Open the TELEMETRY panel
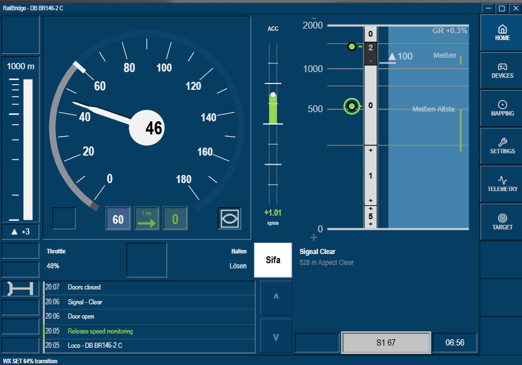The width and height of the screenshot is (522, 365). tap(501, 184)
